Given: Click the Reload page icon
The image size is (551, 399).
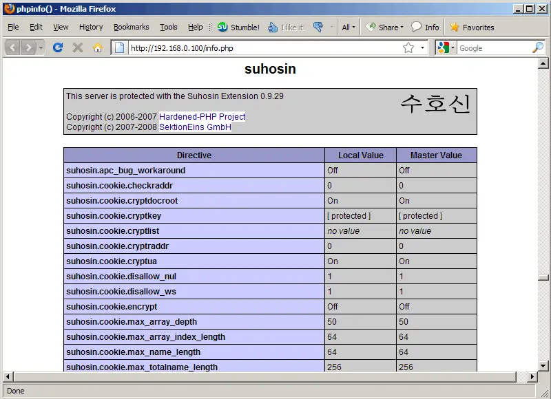Looking at the screenshot, I should (x=58, y=47).
